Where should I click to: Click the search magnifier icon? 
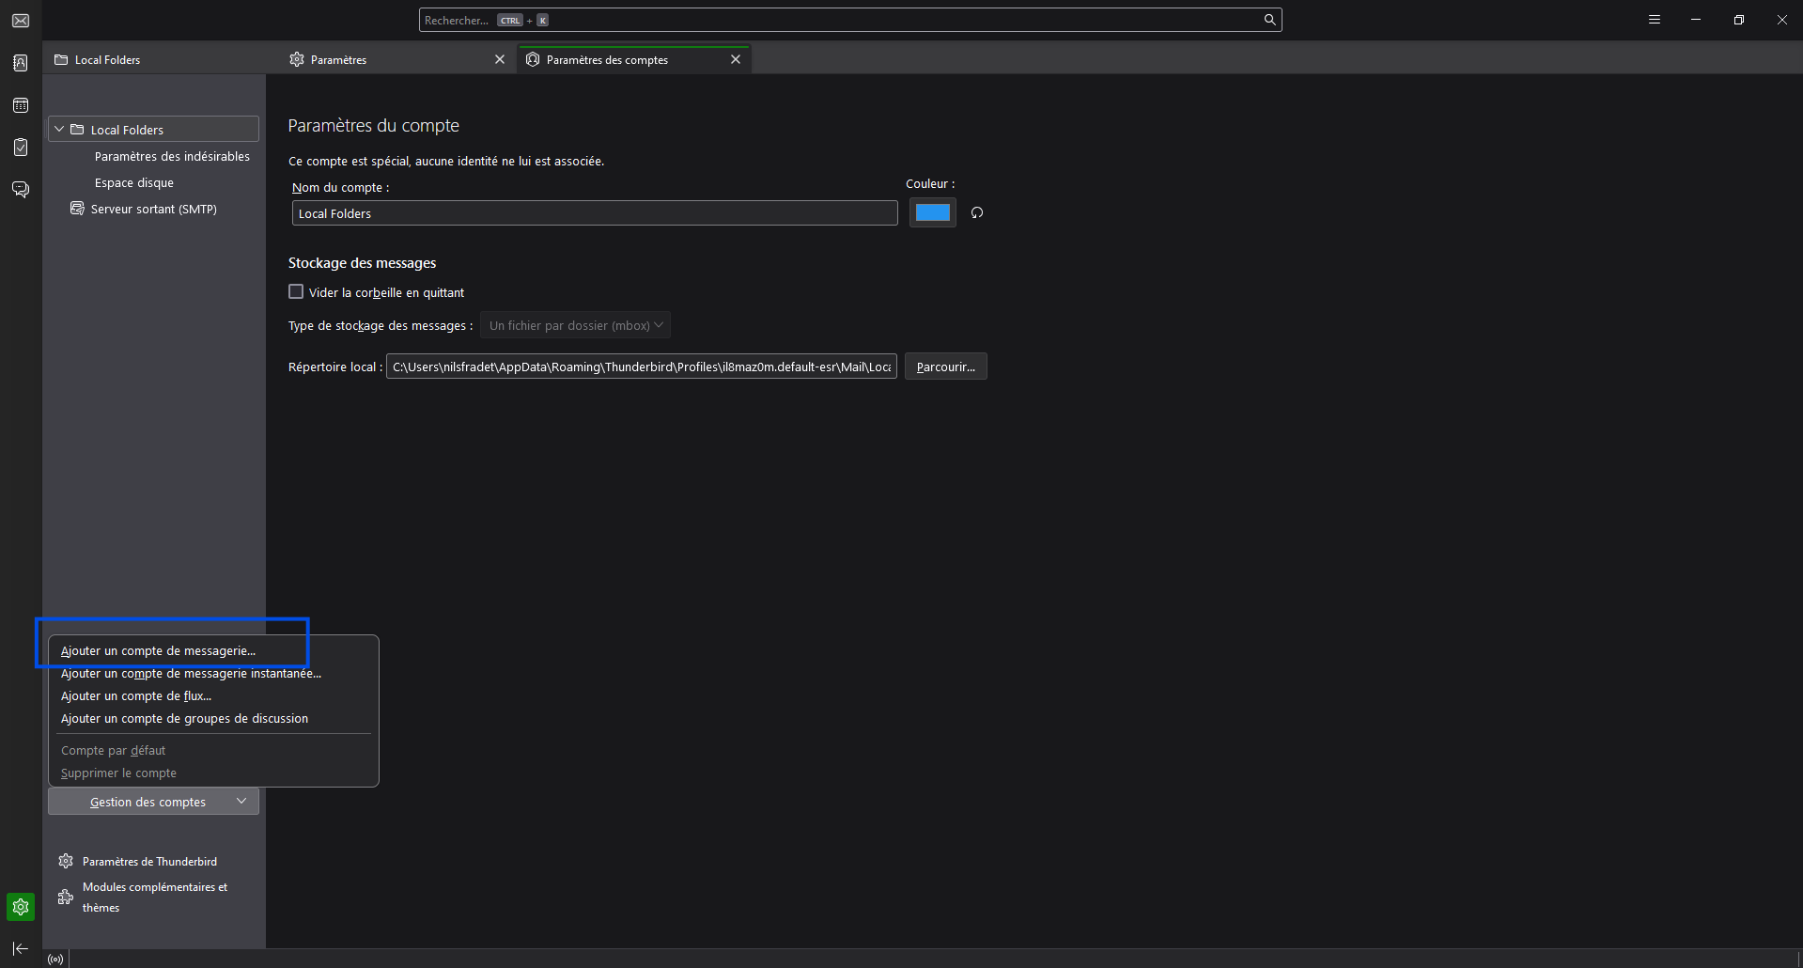[1269, 20]
